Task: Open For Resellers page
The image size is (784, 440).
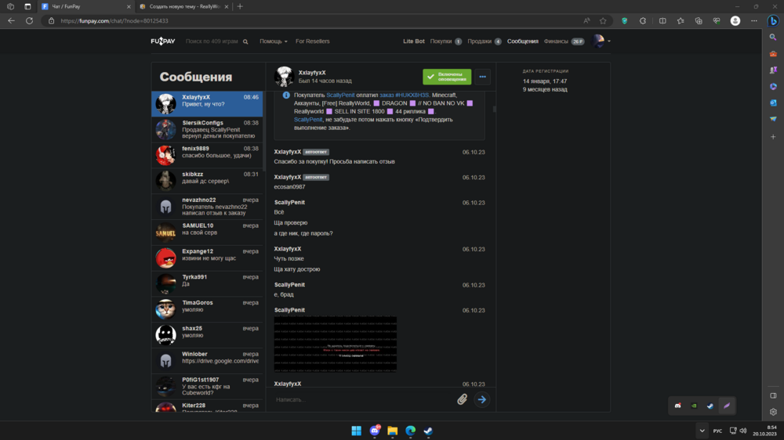Action: 313,41
